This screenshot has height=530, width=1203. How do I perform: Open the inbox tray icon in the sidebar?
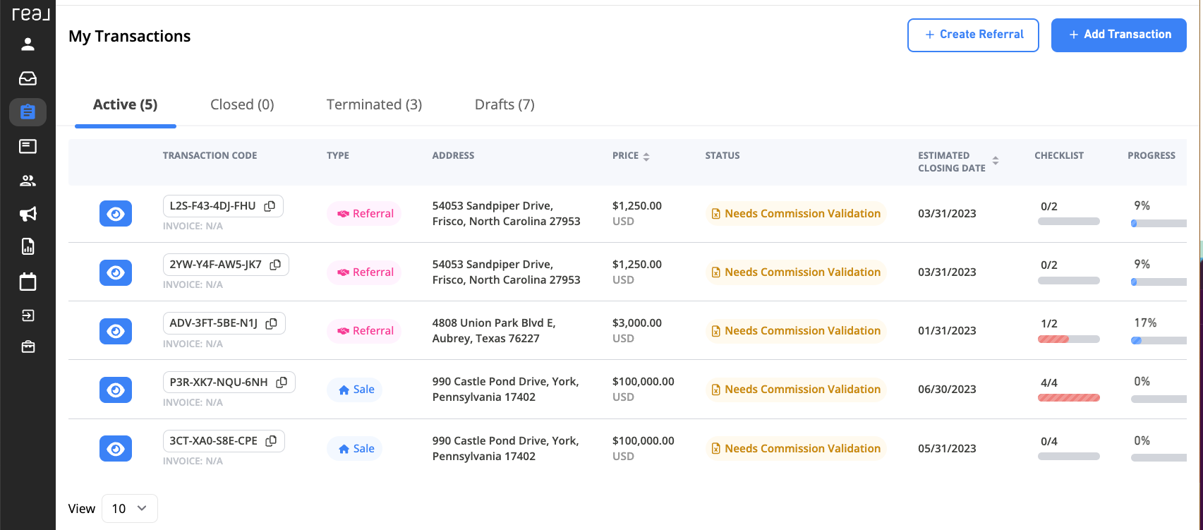point(28,78)
